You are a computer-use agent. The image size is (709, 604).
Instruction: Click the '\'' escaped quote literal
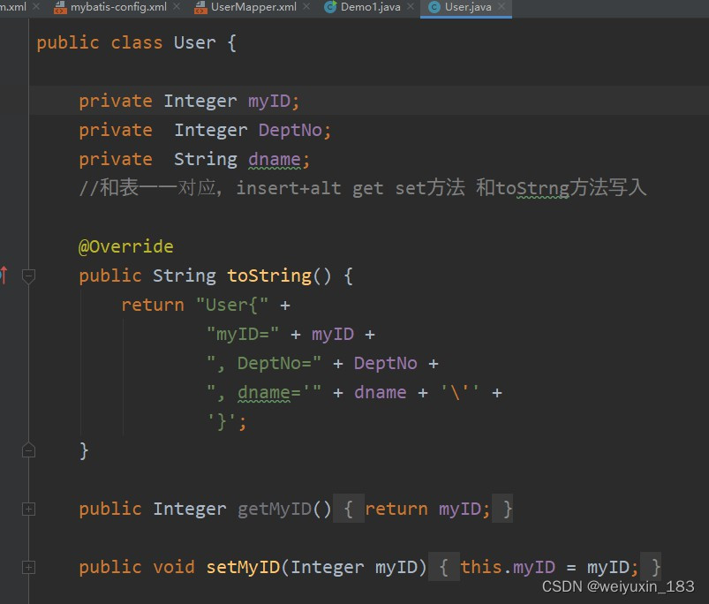[x=460, y=392]
